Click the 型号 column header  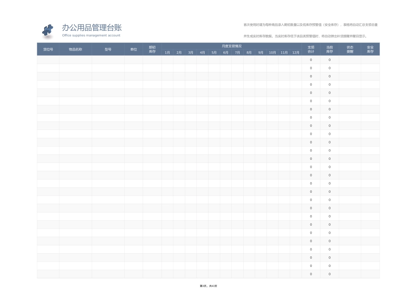(x=108, y=49)
